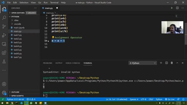187x105 pixels.
Task: Open the Remote Explorer icon
Action: pos(4,44)
